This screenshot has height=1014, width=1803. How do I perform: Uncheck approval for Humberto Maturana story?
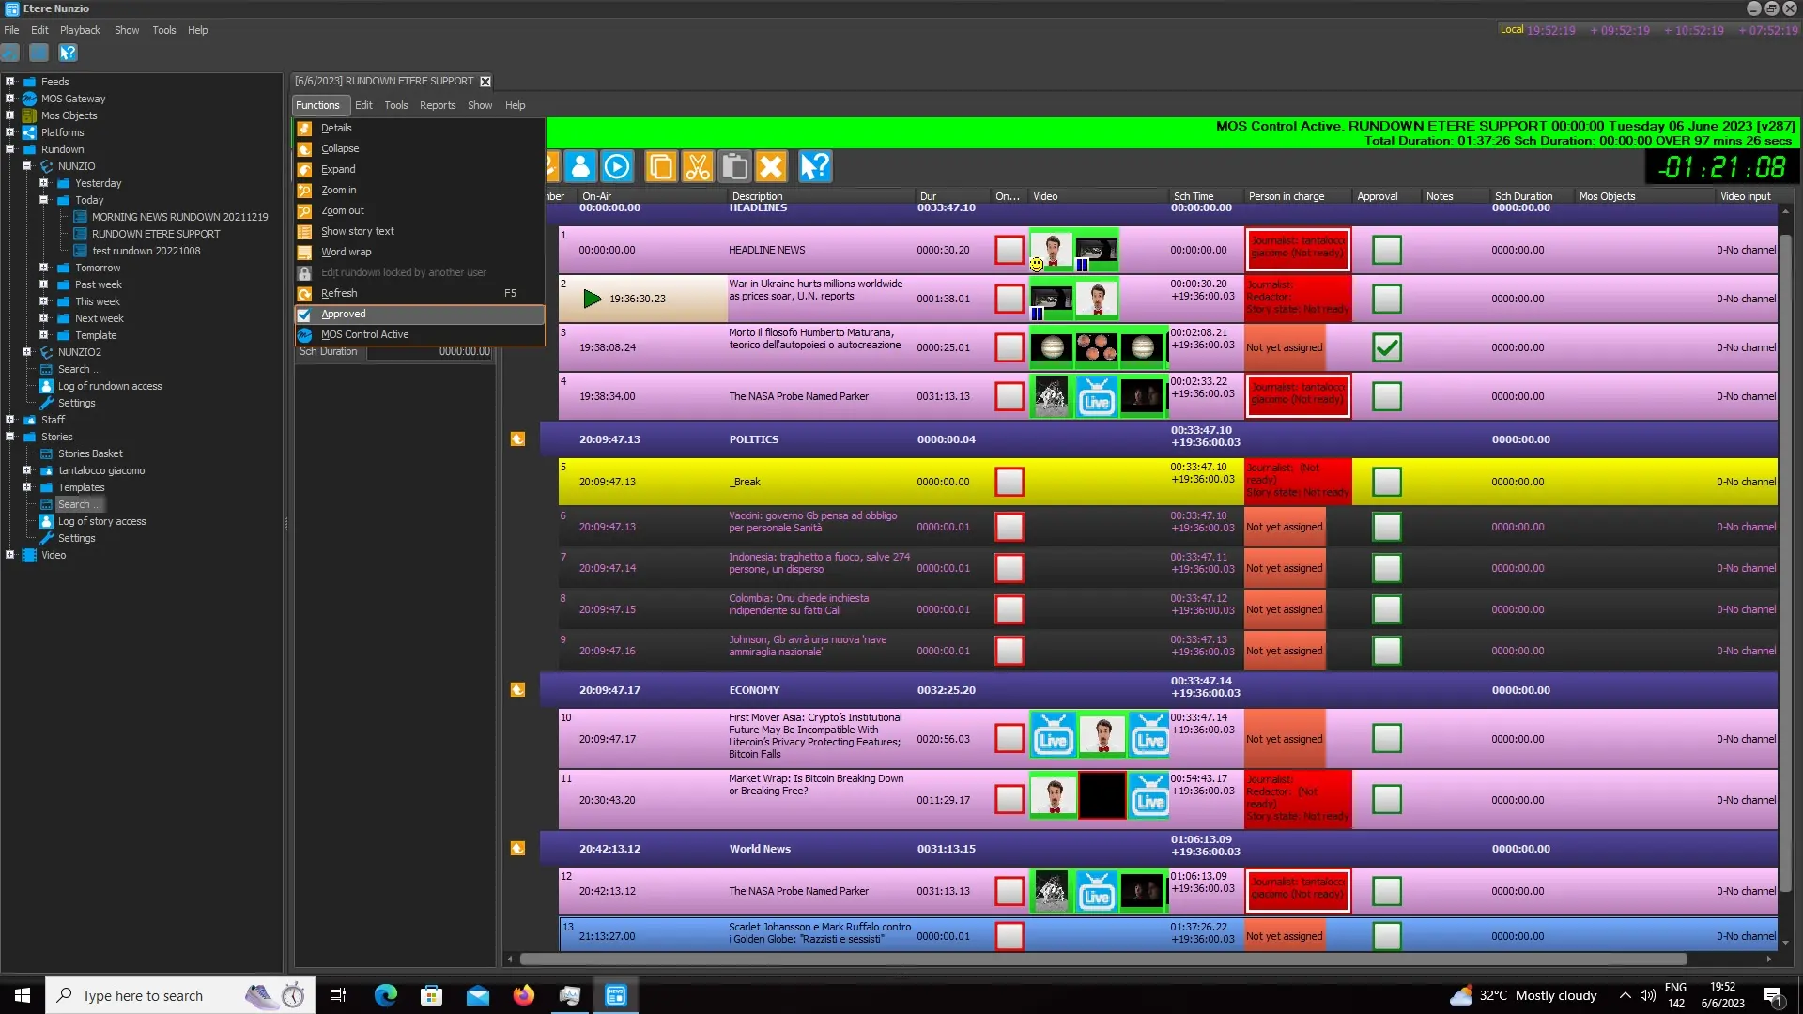[1386, 347]
